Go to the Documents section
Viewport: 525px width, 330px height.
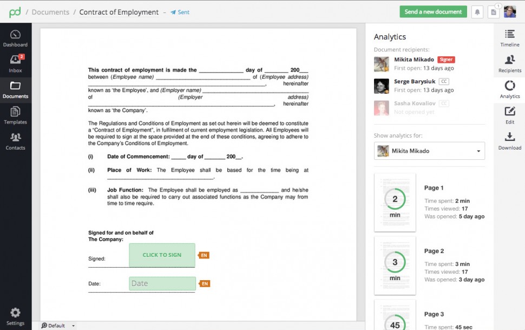[x=15, y=90]
